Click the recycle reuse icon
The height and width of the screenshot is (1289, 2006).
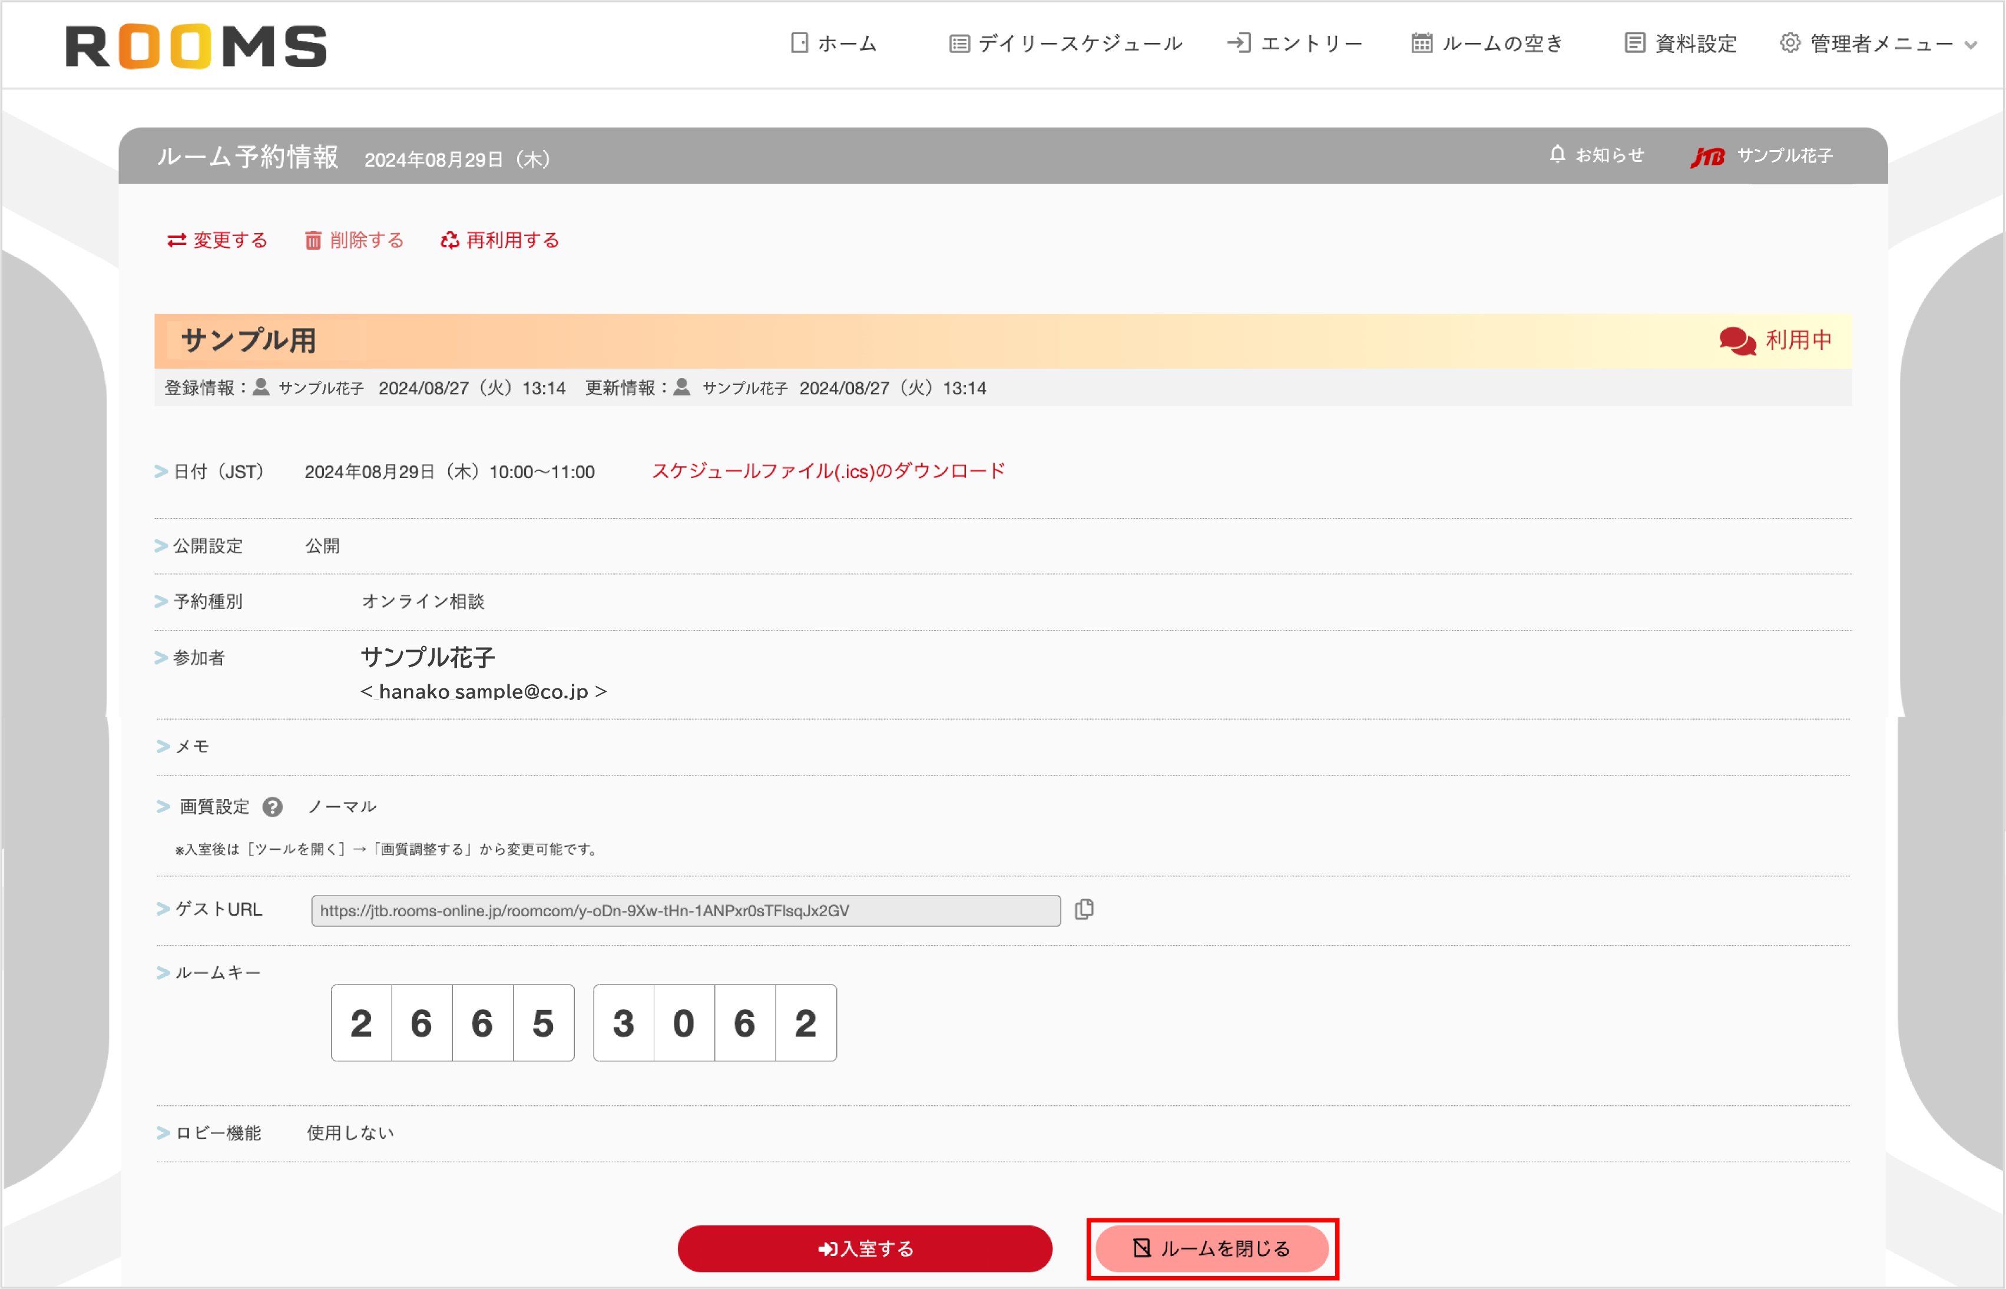pos(449,241)
